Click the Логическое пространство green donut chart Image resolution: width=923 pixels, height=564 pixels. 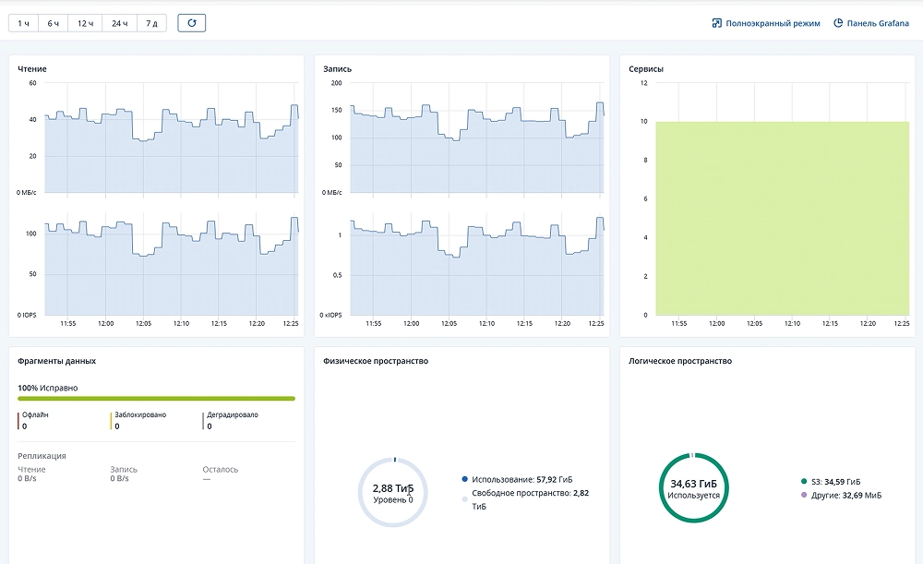click(x=694, y=487)
